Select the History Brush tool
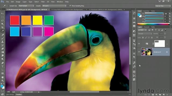The height and width of the screenshot is (96, 172). 2,45
